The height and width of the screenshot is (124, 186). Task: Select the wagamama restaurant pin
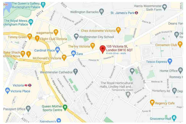tap(56, 32)
